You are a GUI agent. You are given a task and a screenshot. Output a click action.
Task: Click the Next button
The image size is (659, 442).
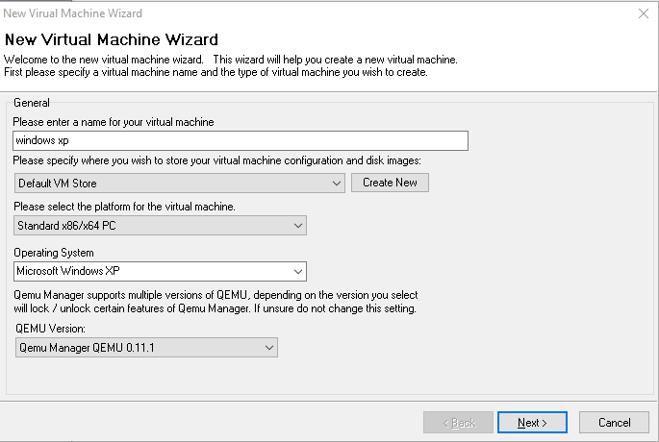[533, 422]
